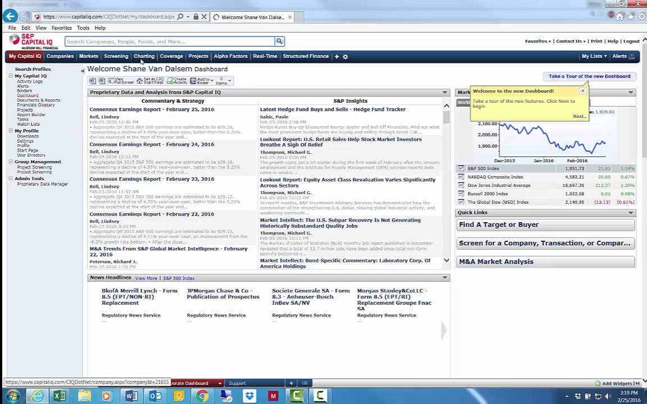Open Contact Us dropdown
This screenshot has width=647, height=404.
571,41
